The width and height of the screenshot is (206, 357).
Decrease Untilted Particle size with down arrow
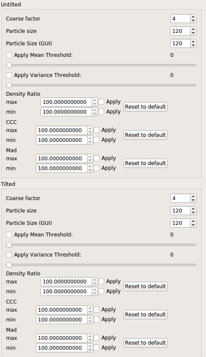click(x=193, y=33)
